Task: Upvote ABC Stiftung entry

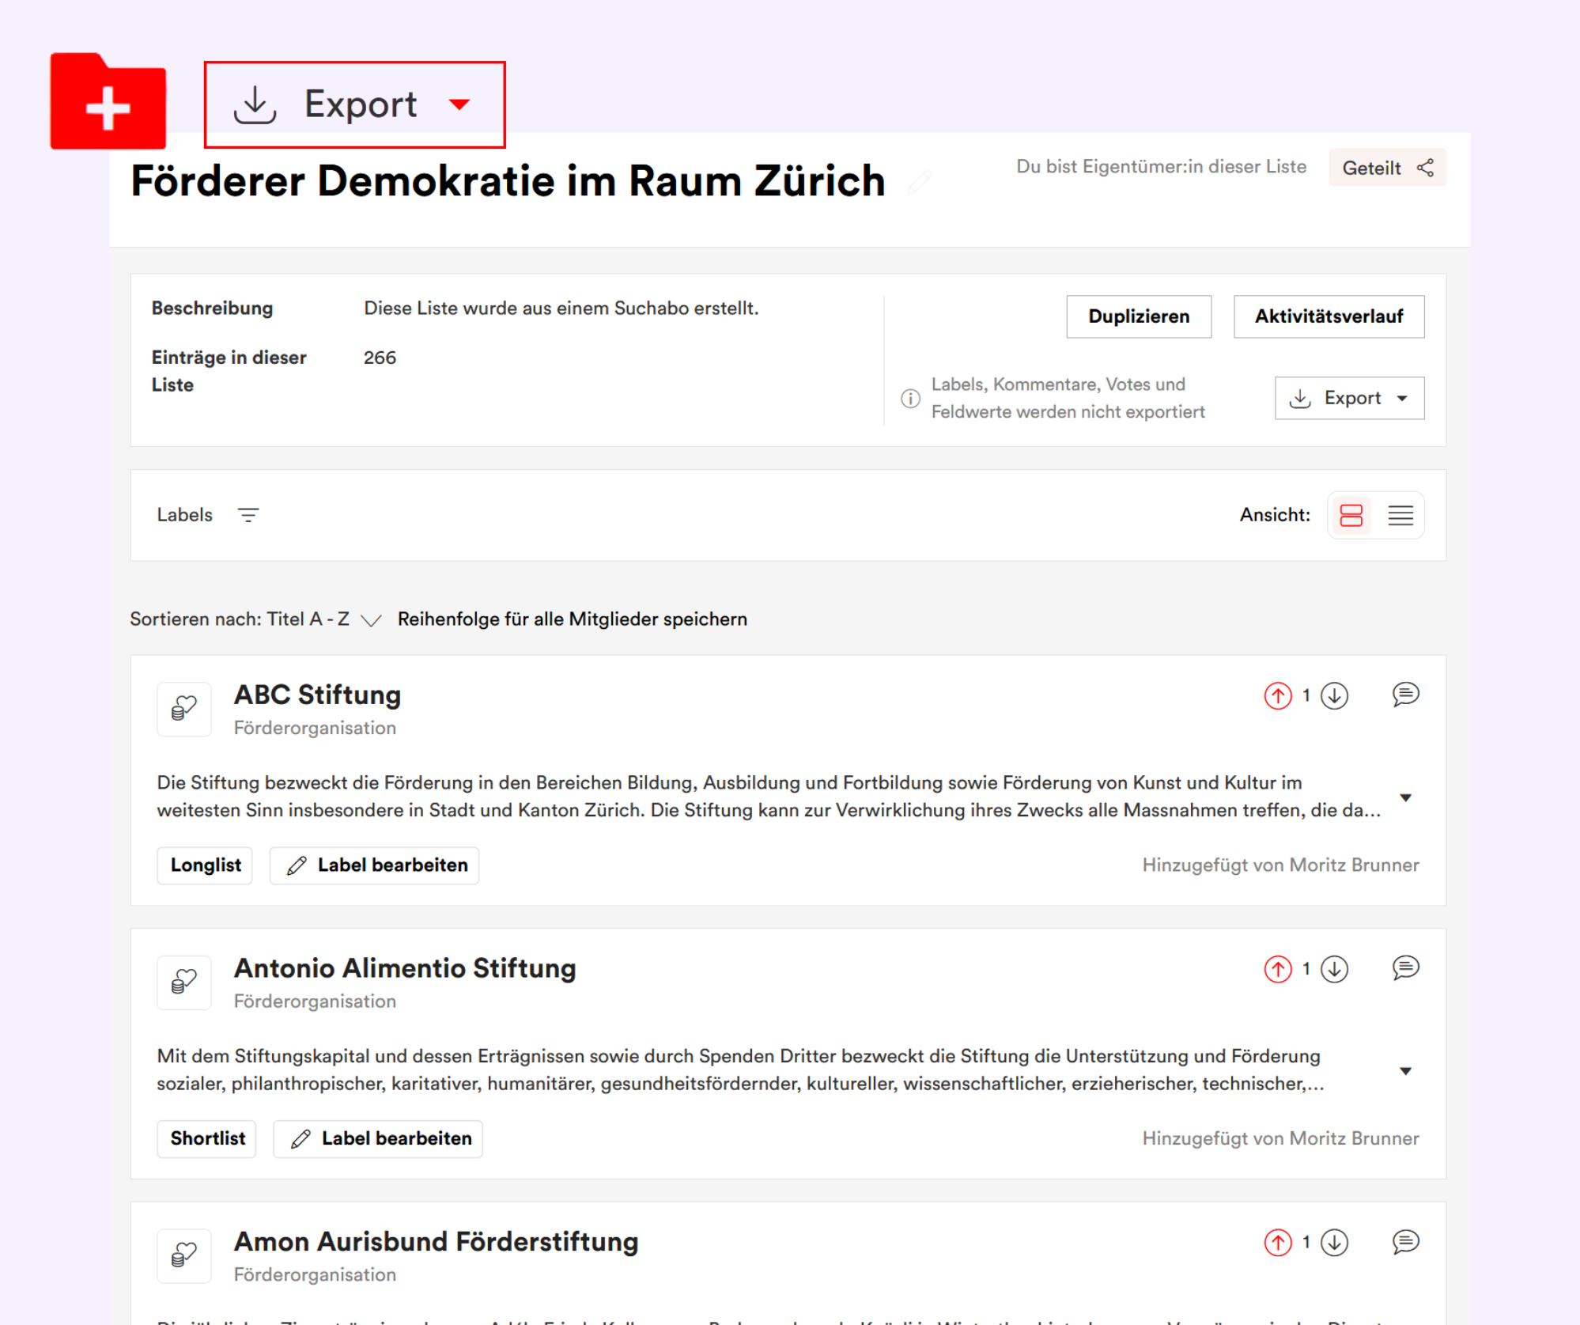Action: tap(1277, 695)
